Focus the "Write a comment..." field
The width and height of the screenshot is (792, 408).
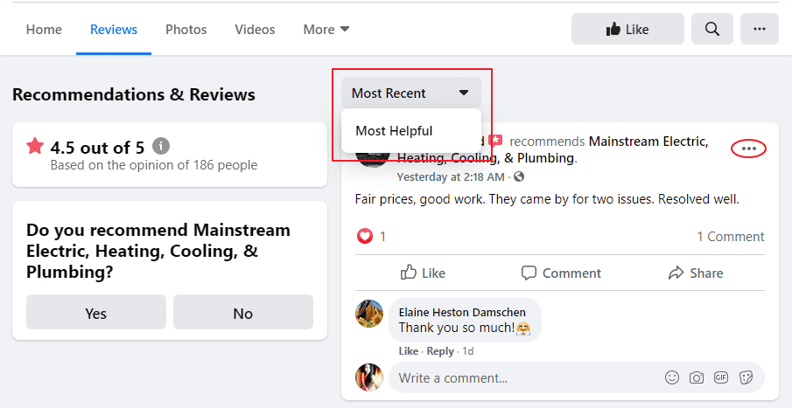[x=577, y=377]
